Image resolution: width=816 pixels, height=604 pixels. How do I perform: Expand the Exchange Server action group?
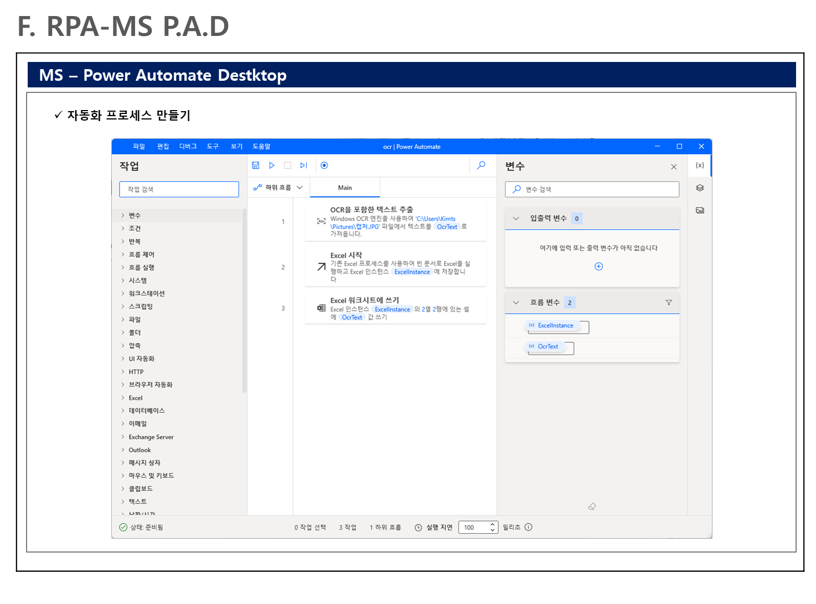tap(123, 437)
